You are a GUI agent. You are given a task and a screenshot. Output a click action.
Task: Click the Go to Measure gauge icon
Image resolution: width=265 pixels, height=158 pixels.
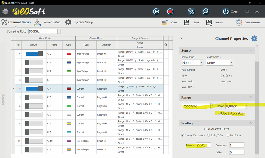239,22
